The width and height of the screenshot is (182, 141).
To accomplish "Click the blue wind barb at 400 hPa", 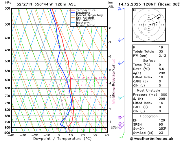I will pos(121,39).
